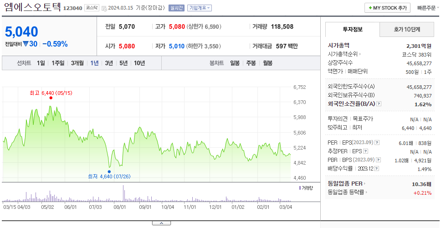Open the 기업개요 dropdown
This screenshot has width=441, height=228.
coord(200,8)
